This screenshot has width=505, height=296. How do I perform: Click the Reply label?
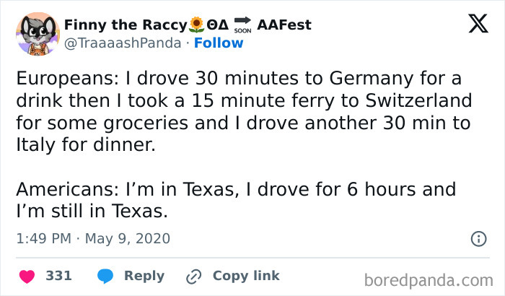[144, 276]
